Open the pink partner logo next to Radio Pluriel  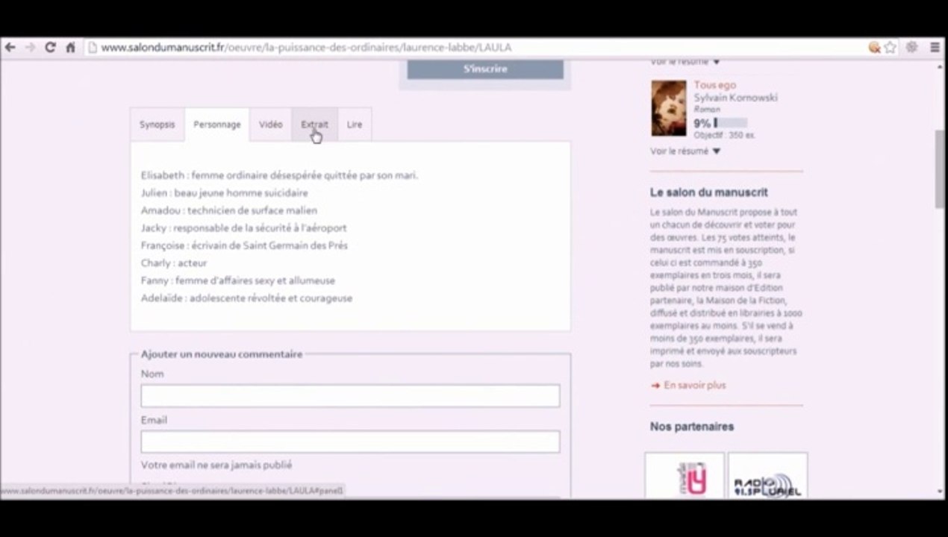coord(685,476)
